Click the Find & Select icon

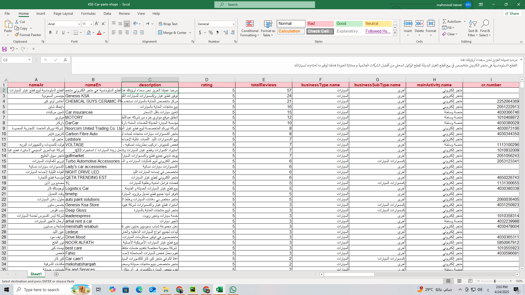(485, 24)
